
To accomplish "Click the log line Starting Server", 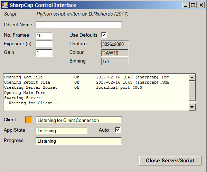I will click(22, 98).
